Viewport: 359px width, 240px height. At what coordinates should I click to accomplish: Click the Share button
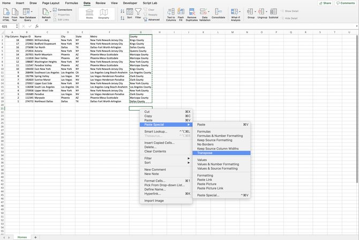[325, 3]
